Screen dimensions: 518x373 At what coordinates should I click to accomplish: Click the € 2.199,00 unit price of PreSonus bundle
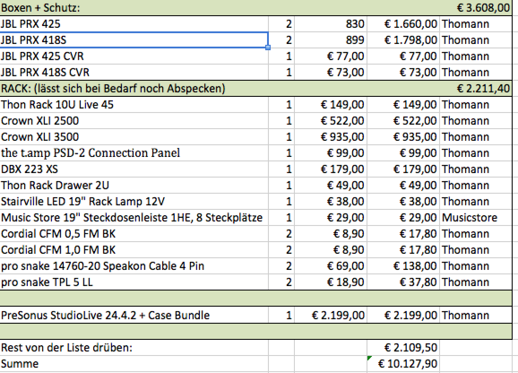tap(330, 315)
